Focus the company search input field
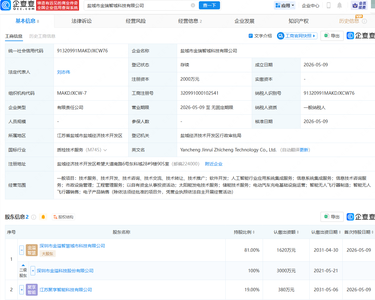The width and height of the screenshot is (375, 300). coord(137,5)
